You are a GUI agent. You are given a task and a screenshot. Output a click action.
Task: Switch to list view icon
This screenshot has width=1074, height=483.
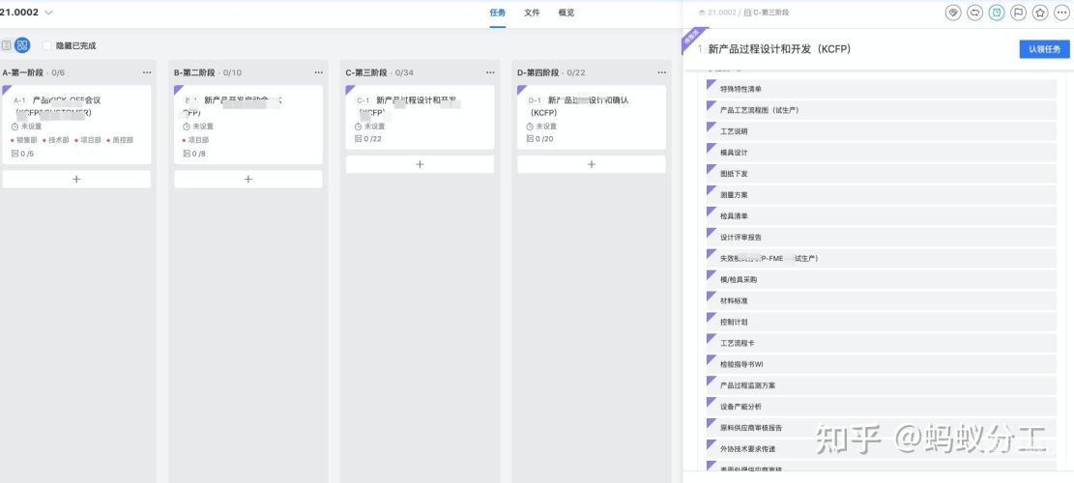pyautogui.click(x=6, y=45)
